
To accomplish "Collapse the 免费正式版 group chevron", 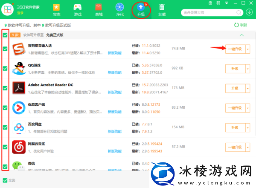I will click(x=241, y=35).
